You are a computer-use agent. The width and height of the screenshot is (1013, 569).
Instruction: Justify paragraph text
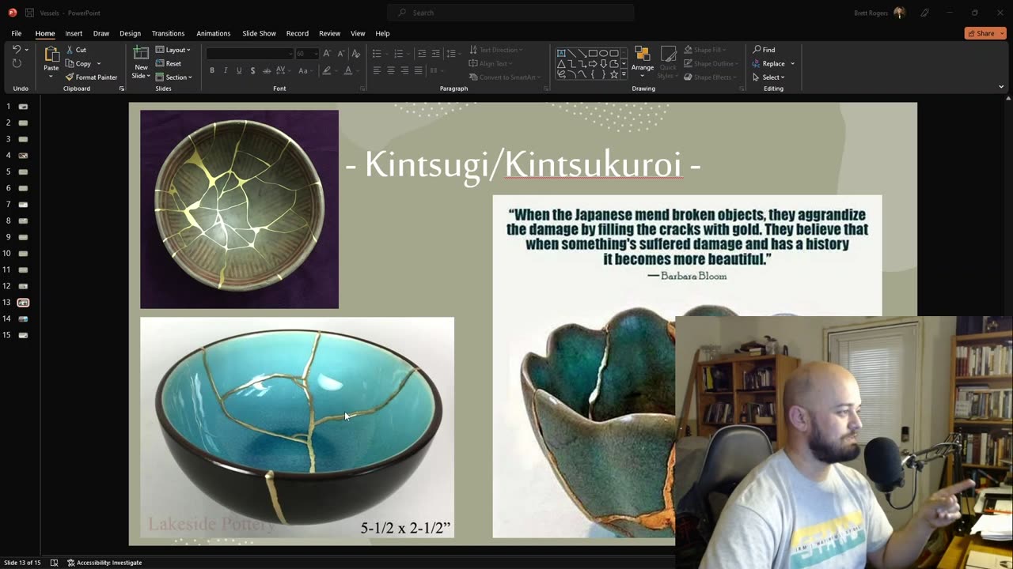click(418, 70)
